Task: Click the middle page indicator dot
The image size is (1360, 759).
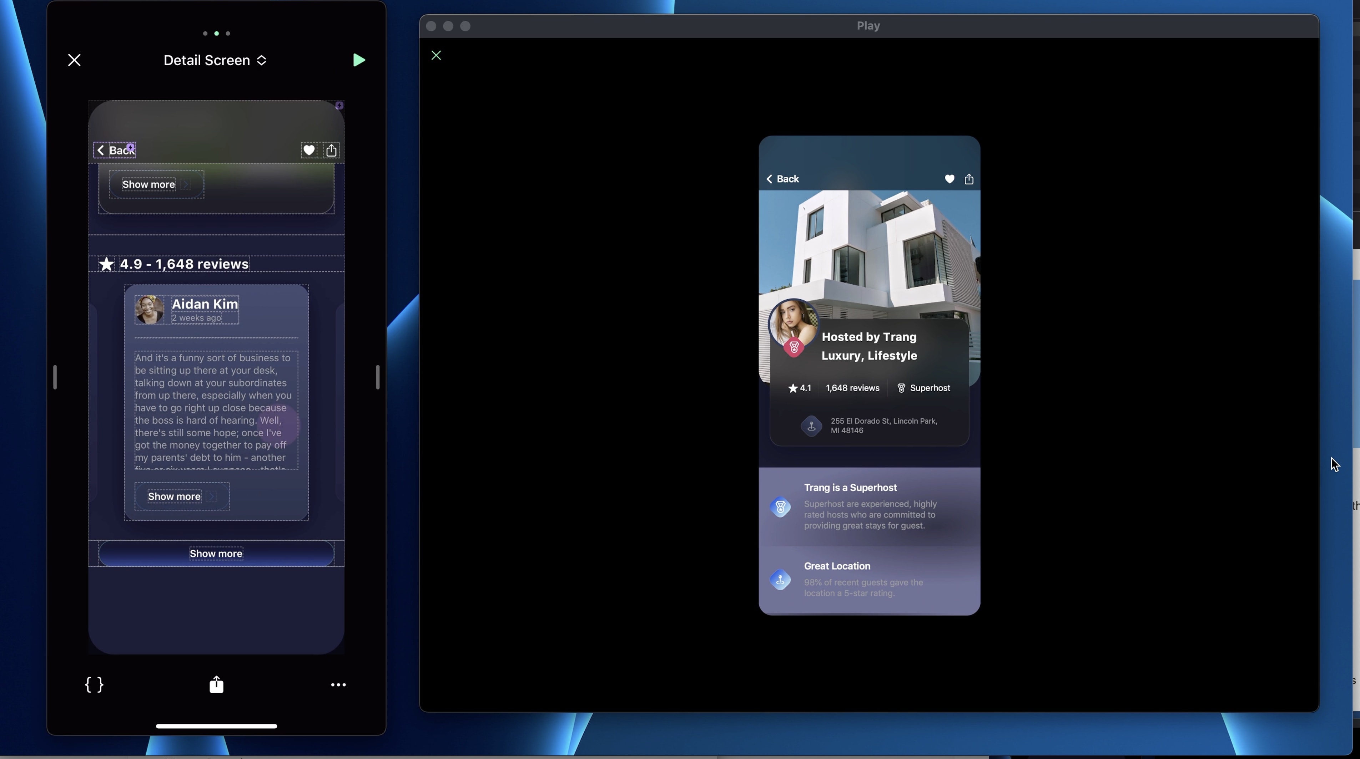Action: coord(216,33)
